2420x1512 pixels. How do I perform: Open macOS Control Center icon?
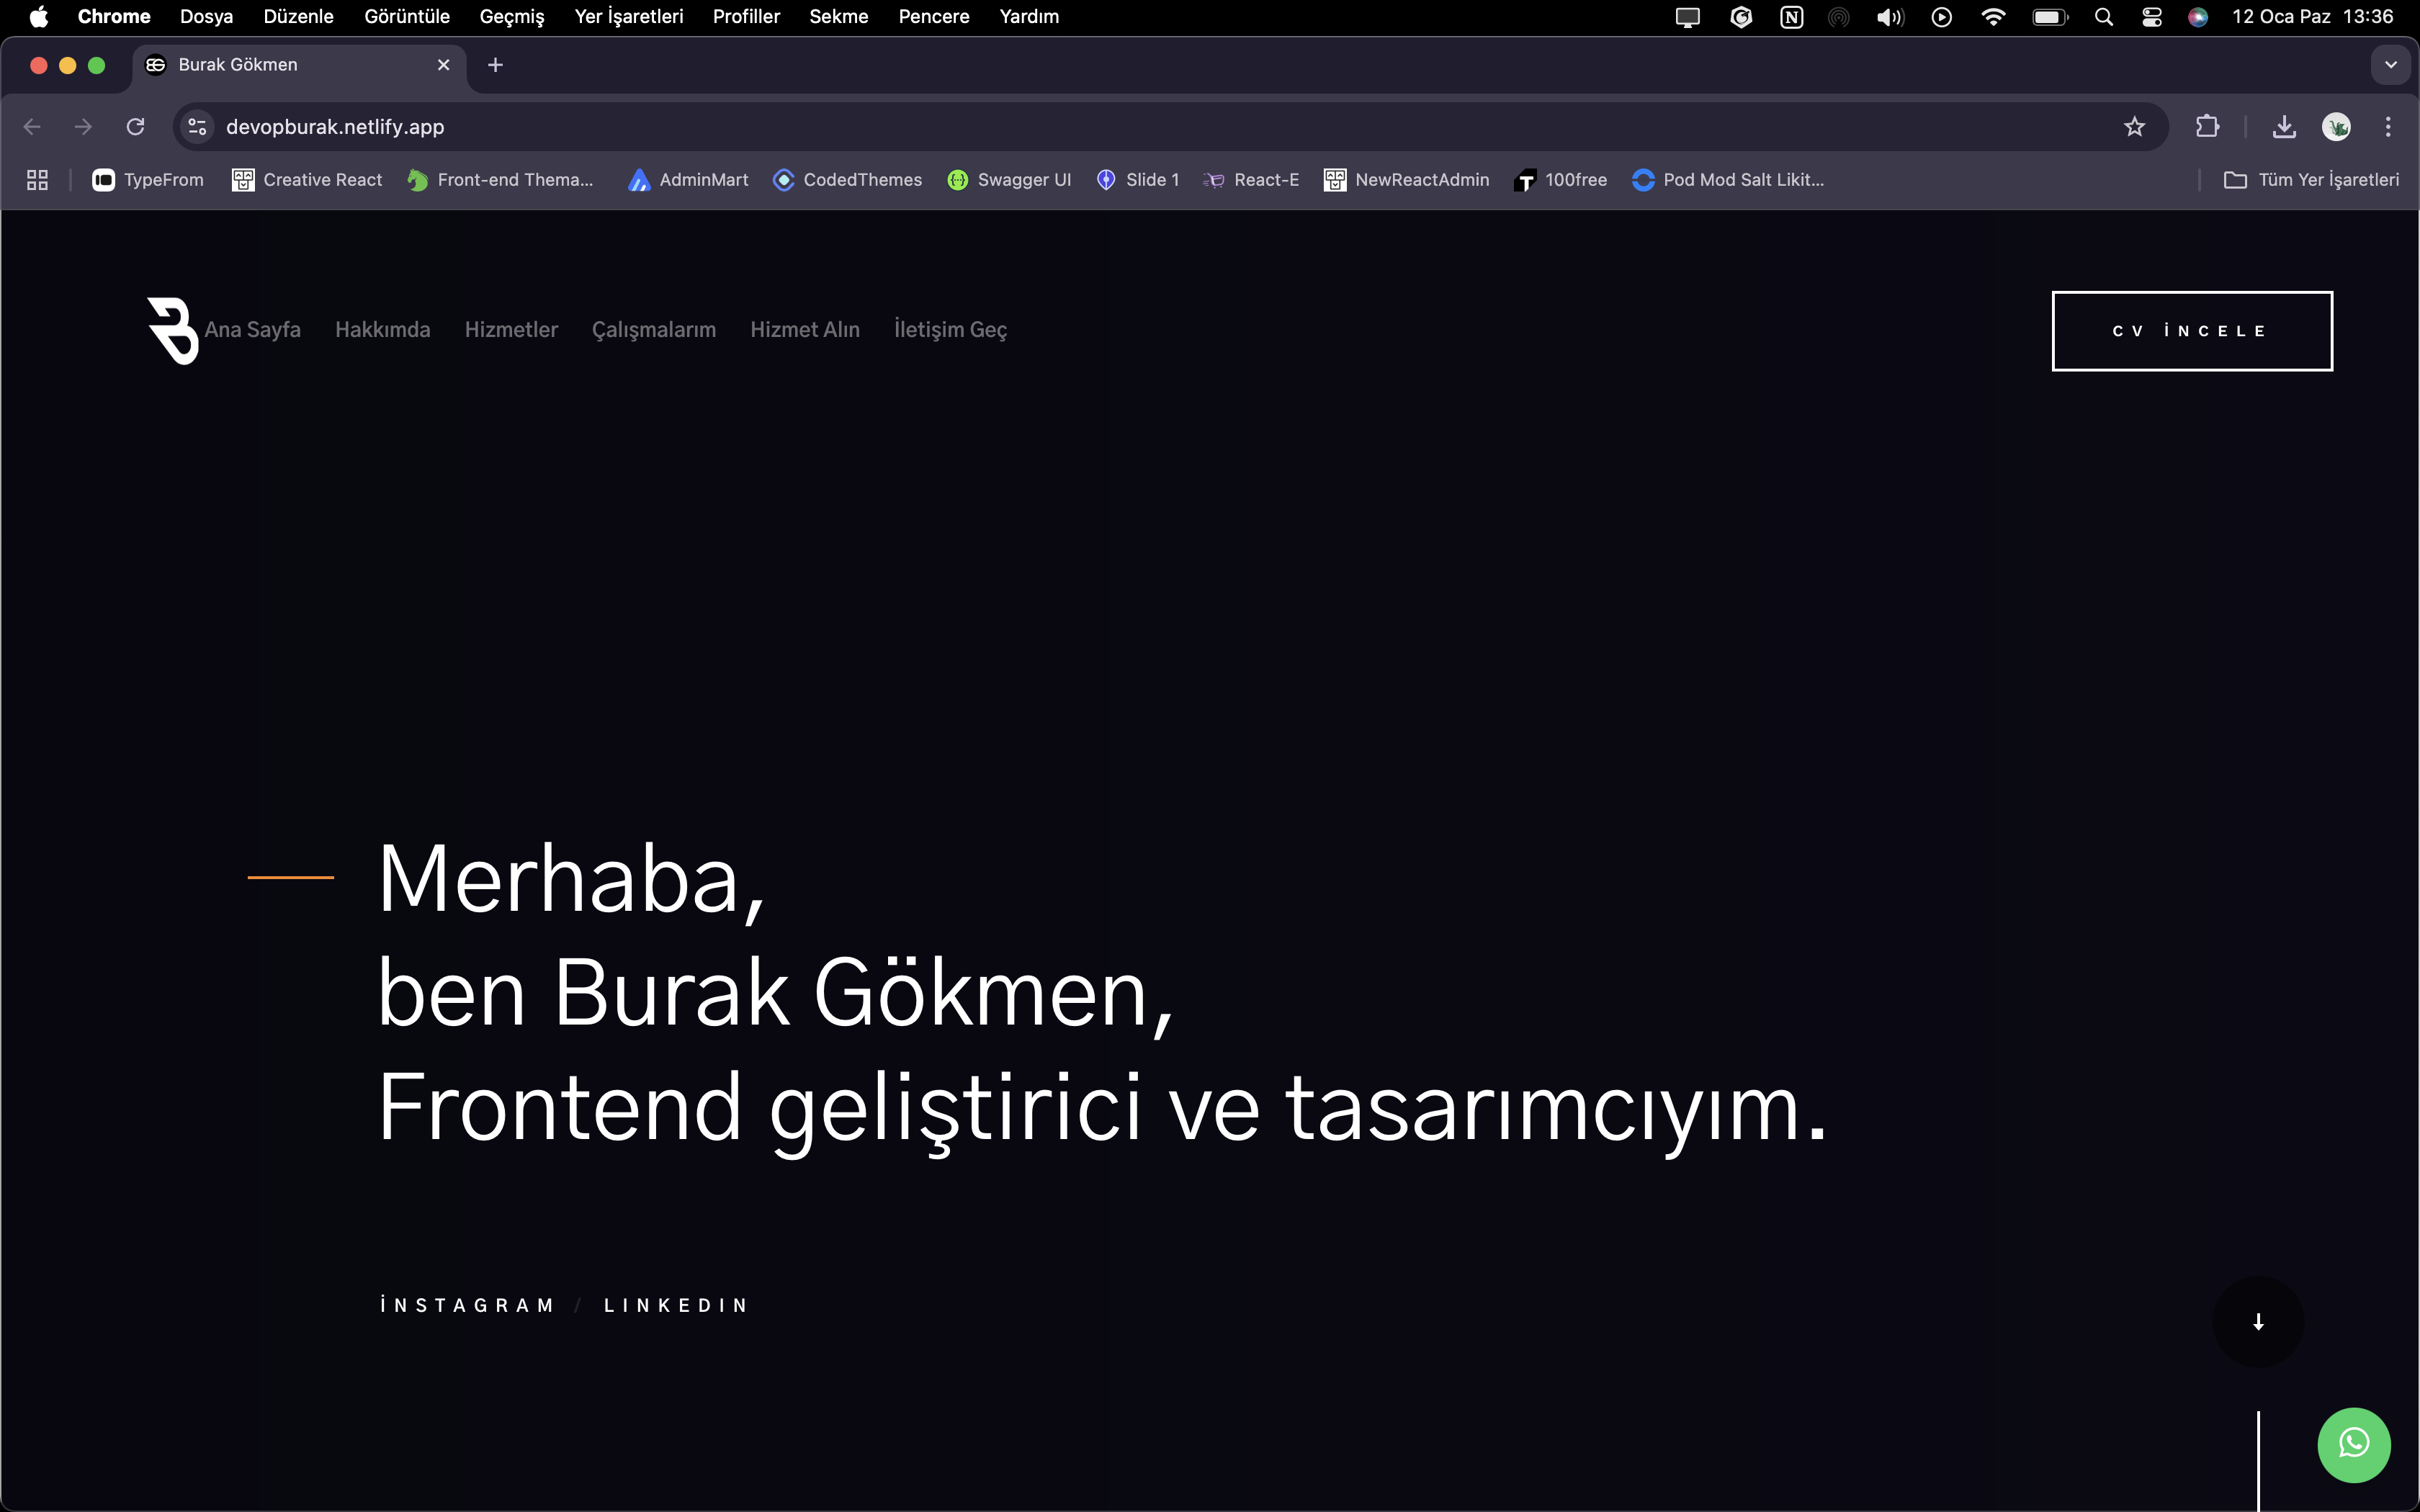click(2152, 17)
